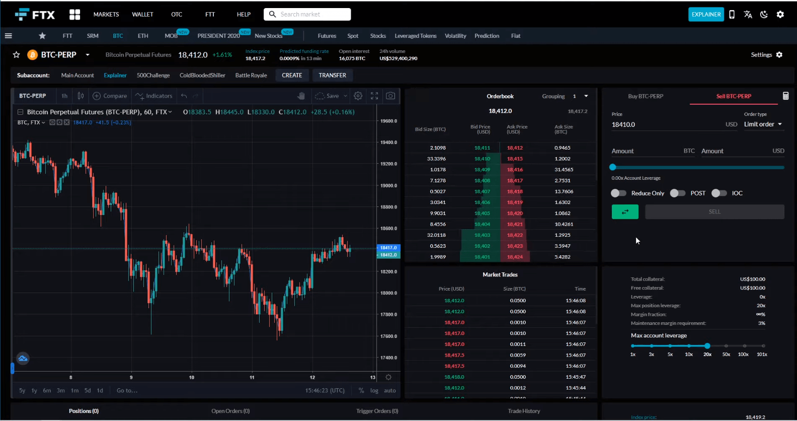Redo the chart action

tap(196, 96)
